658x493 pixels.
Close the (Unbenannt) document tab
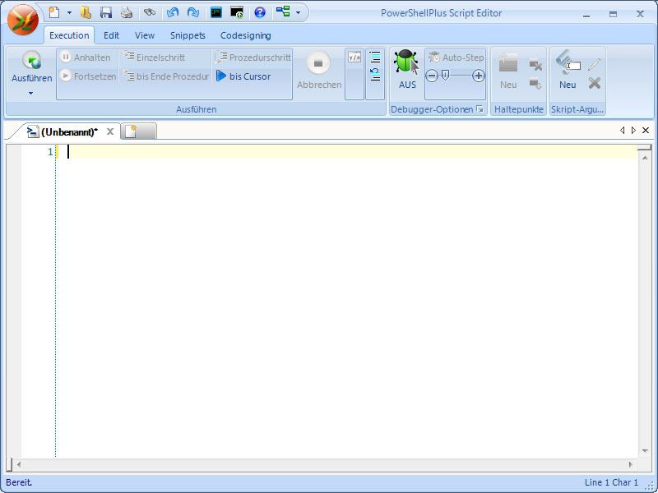coord(110,129)
